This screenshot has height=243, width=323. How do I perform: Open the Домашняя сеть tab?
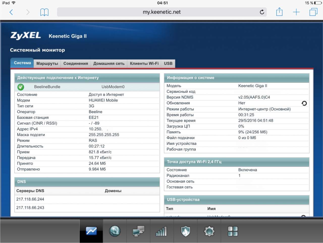coord(109,63)
